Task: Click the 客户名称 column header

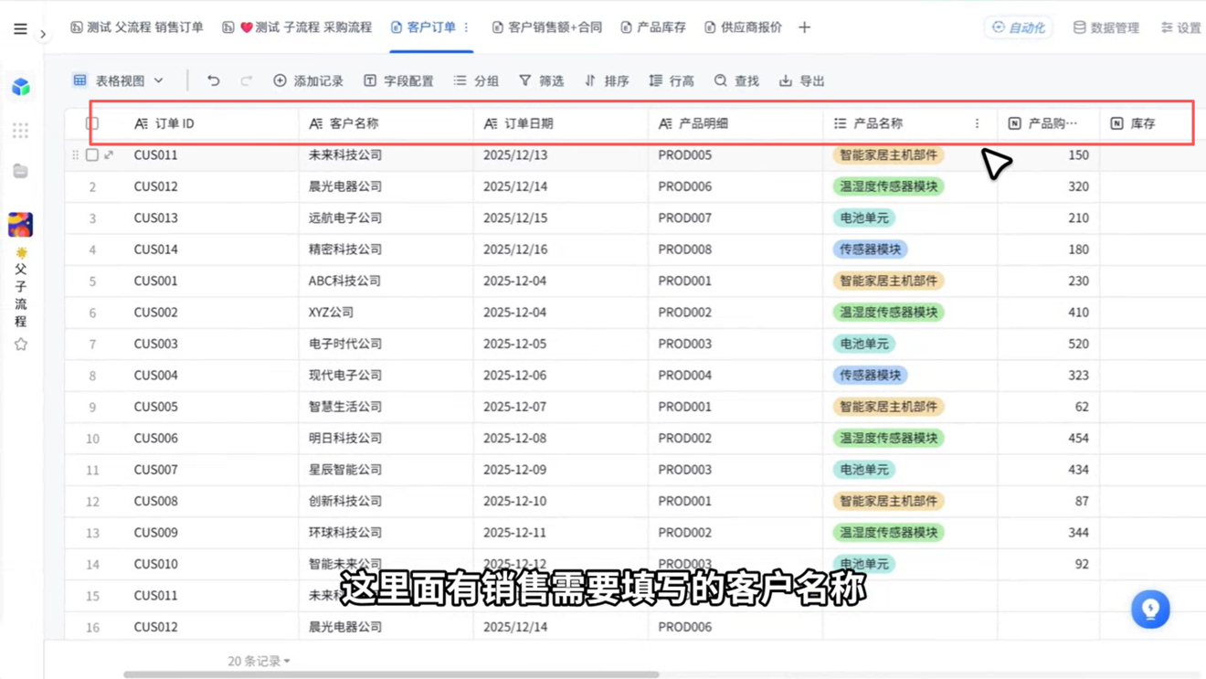Action: (x=386, y=123)
